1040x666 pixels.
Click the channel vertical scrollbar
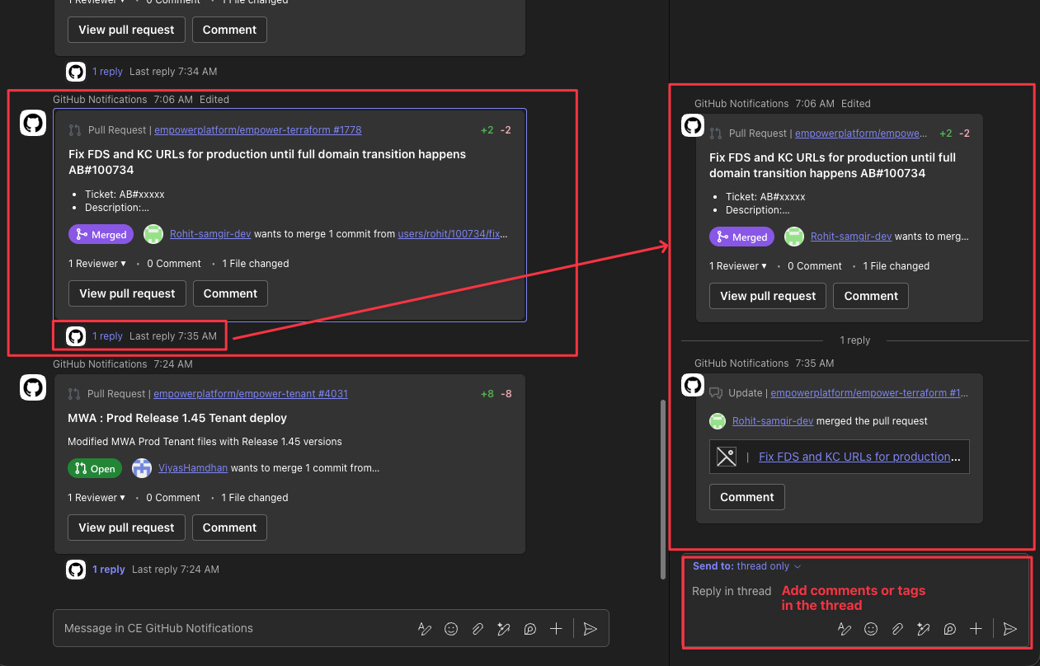[x=664, y=489]
